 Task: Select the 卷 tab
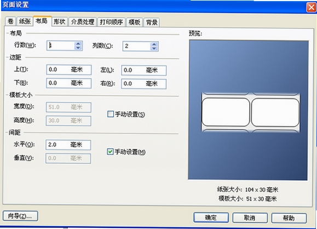(x=10, y=21)
